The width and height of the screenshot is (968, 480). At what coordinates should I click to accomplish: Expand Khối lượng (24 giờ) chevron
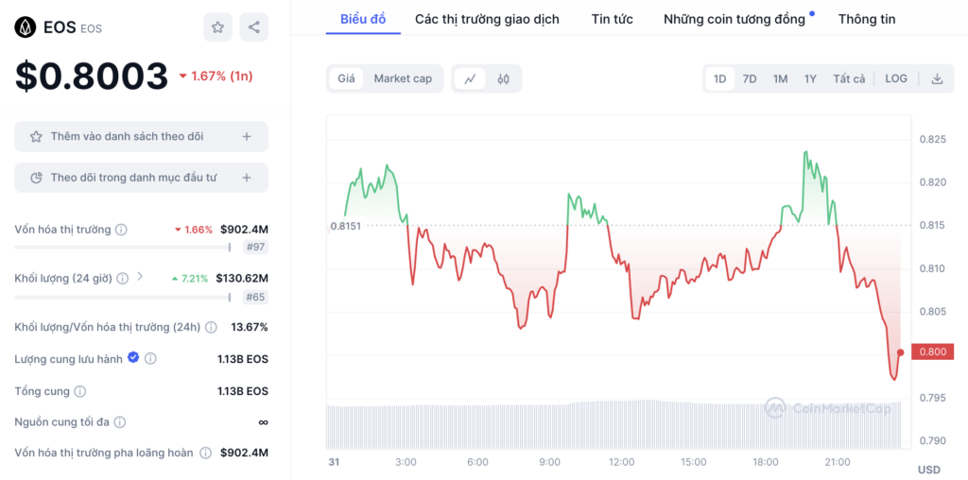[x=140, y=277]
